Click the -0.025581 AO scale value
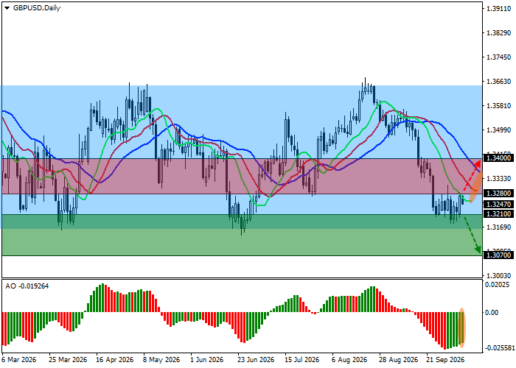Image resolution: width=516 pixels, height=368 pixels. (500, 348)
